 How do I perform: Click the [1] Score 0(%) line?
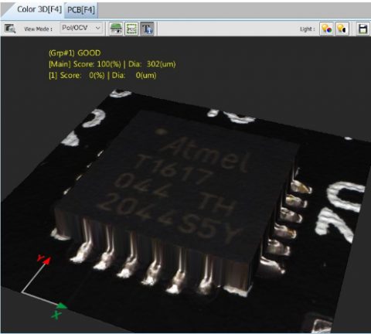coord(102,76)
